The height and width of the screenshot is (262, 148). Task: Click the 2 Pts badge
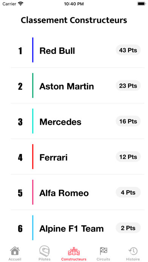pos(128,228)
